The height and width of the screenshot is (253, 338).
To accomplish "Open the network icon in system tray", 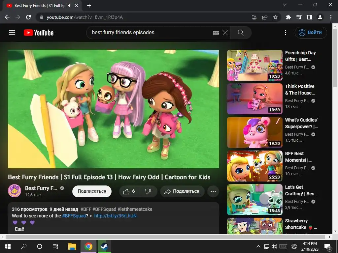I will [x=266, y=246].
